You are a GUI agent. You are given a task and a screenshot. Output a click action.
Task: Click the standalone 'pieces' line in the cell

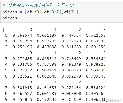(10, 18)
